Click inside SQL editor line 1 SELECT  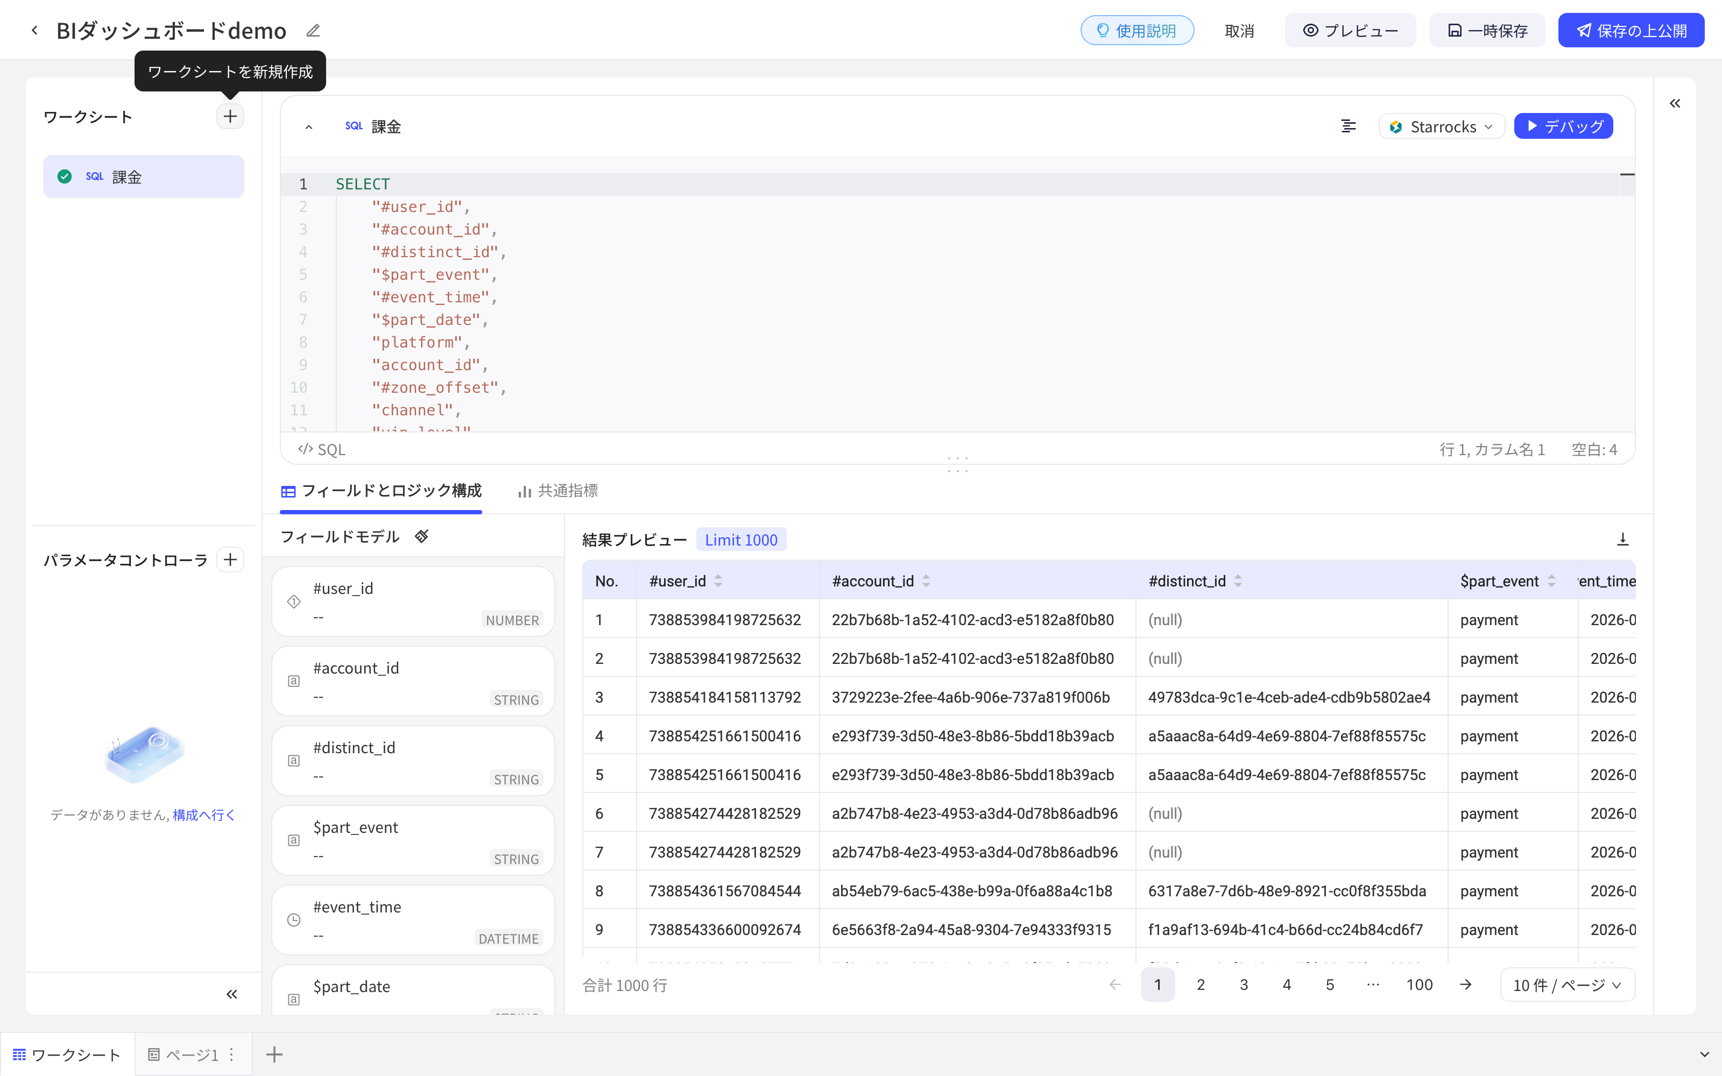pyautogui.click(x=362, y=185)
